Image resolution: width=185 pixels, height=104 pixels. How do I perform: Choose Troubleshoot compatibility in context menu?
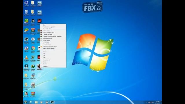pos(53,27)
